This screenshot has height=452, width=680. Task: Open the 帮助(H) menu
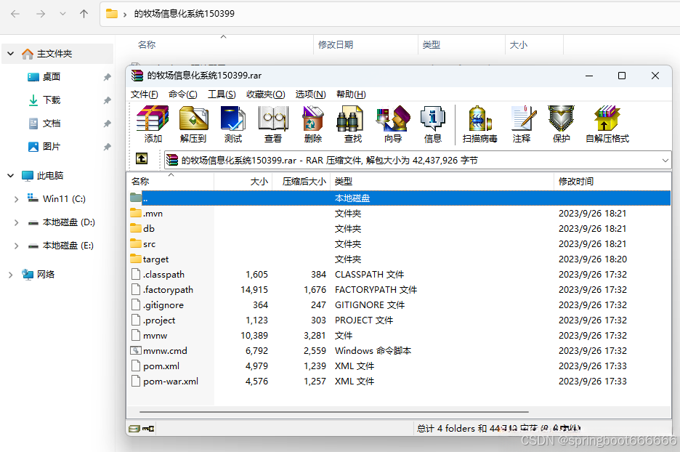[x=351, y=94]
